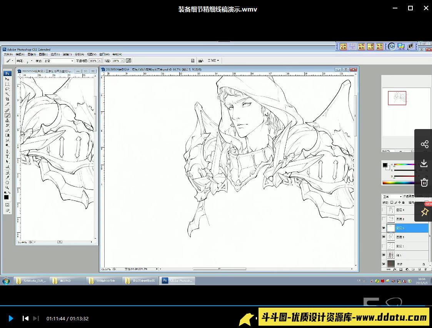The image size is (432, 328).
Task: Select the Brush tool in toolbox
Action: click(7, 115)
